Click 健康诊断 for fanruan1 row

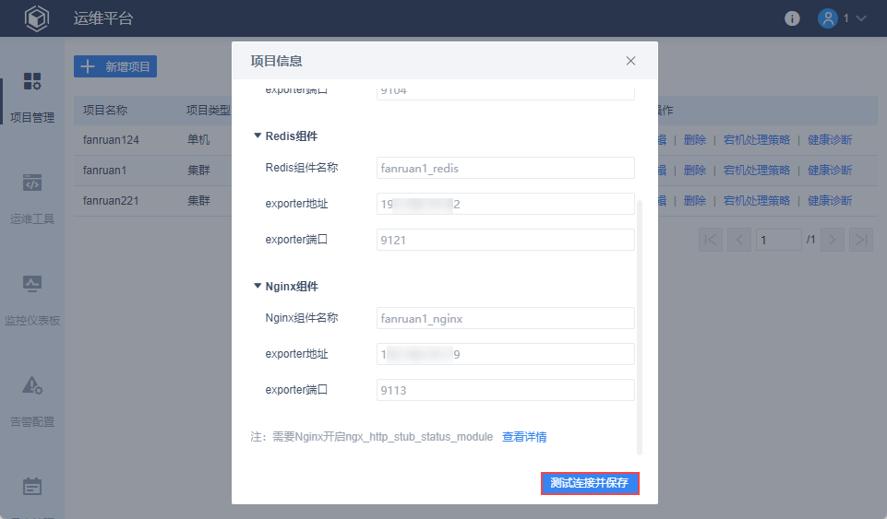[x=830, y=171]
